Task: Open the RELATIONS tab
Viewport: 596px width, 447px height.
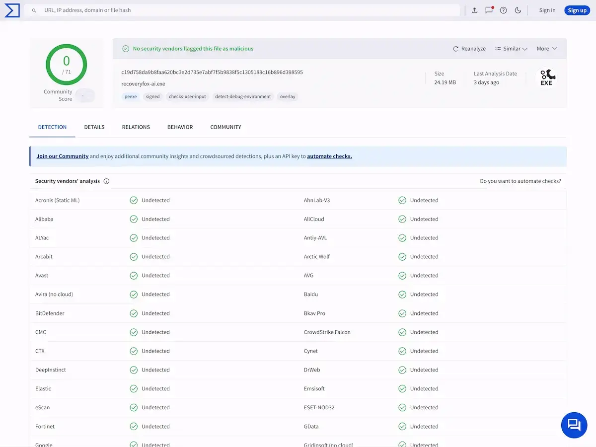Action: click(136, 127)
